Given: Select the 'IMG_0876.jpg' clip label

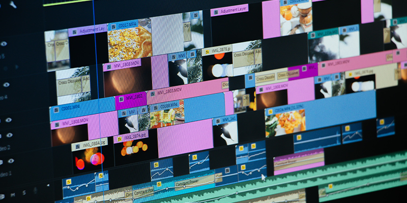Looking at the screenshot, I should pos(135,137).
